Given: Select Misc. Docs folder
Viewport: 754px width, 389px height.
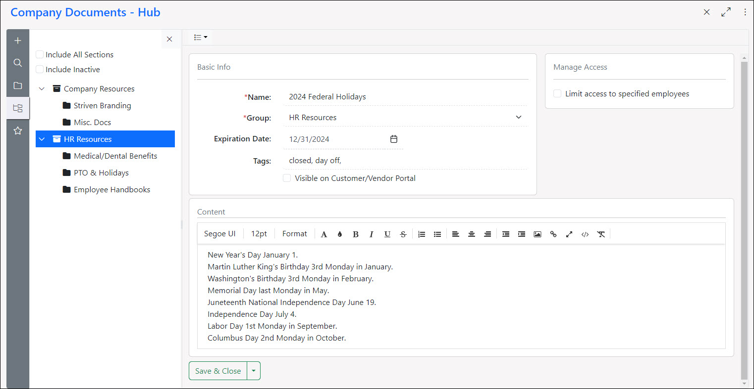Looking at the screenshot, I should click(x=87, y=123).
